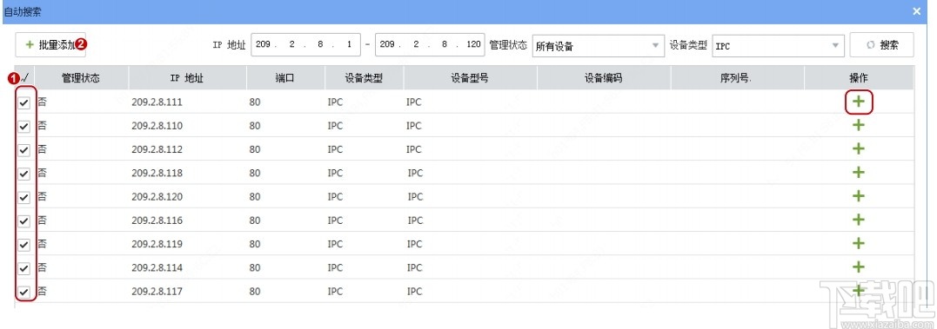Focus the end IP address field 209.2.8.120

pos(430,44)
